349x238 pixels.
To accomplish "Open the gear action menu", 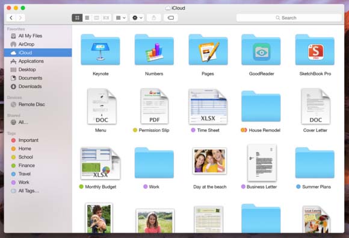I will [x=137, y=17].
